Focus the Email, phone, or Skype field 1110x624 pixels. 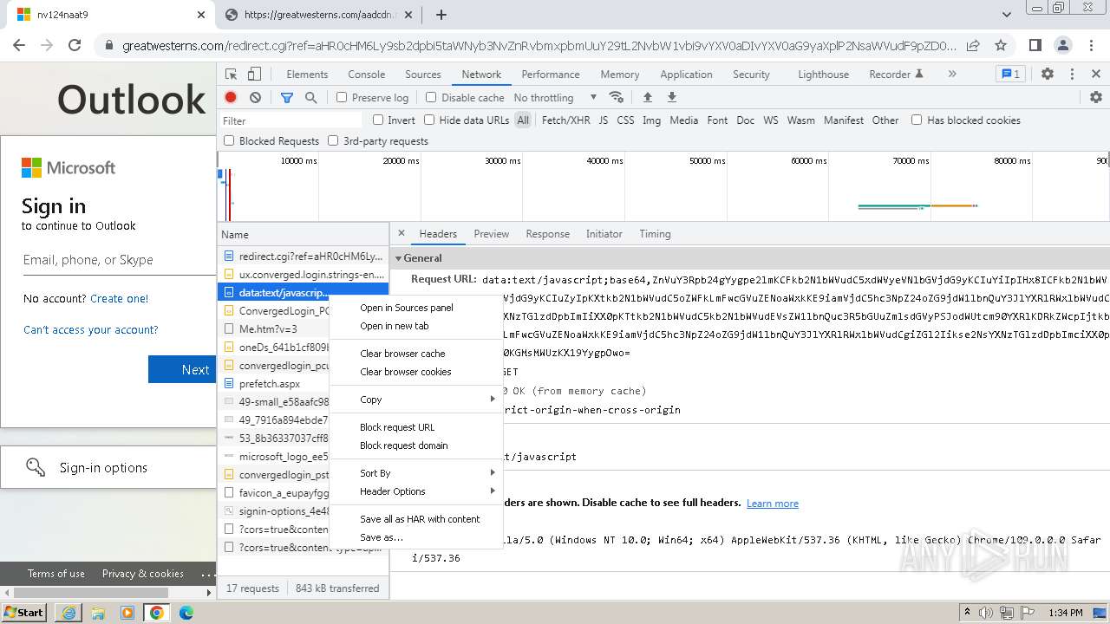point(119,260)
